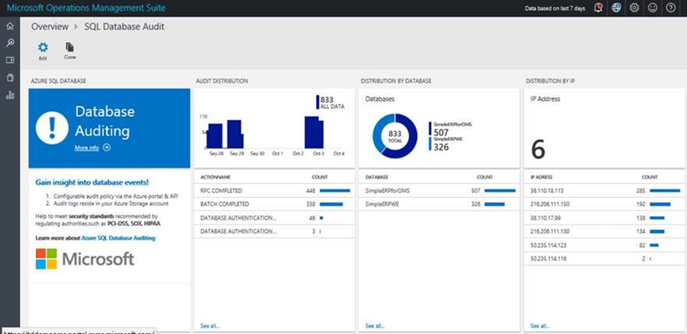
Task: Select IP address 38.110.18.113 row
Action: (604, 191)
